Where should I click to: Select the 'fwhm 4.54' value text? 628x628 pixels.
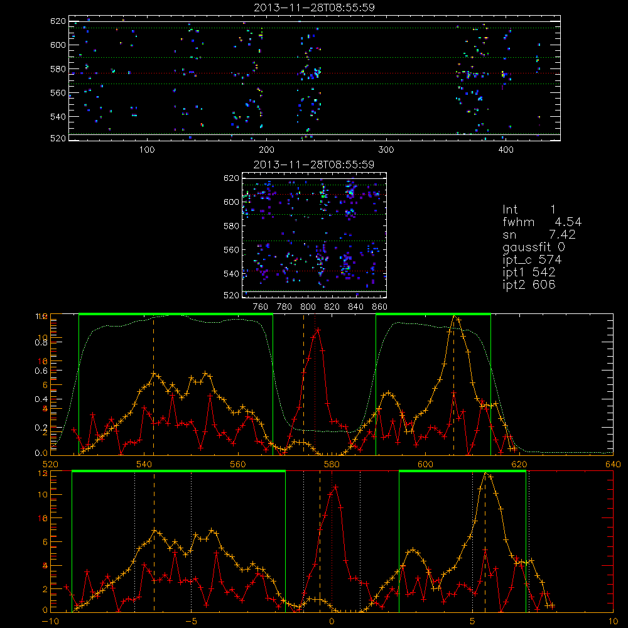[542, 222]
